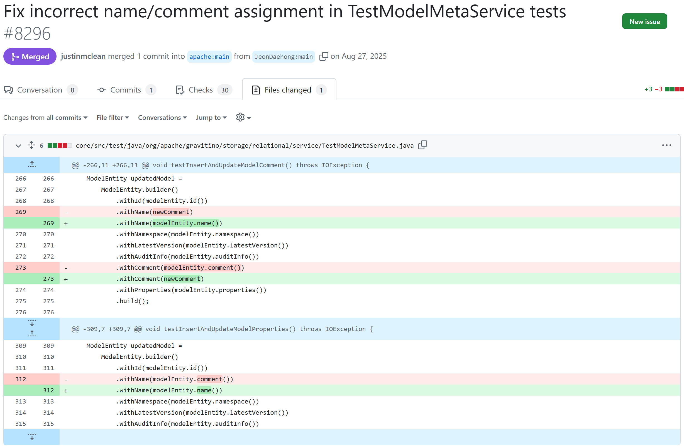Viewport: 684px width, 447px height.
Task: Click the New issue button
Action: point(644,21)
